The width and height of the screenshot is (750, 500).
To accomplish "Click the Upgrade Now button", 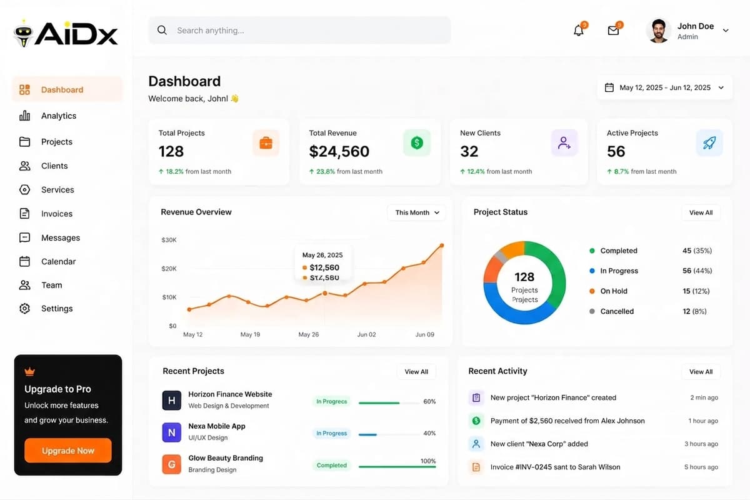I will pyautogui.click(x=68, y=451).
